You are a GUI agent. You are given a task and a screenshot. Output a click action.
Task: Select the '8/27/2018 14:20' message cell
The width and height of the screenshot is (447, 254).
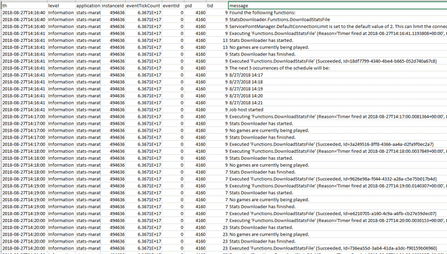(338, 95)
